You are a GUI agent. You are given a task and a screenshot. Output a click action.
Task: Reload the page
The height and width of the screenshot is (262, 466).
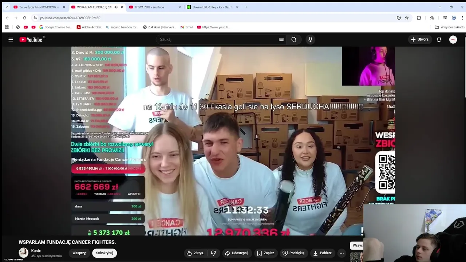25,18
